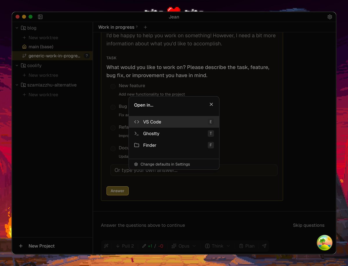Click the question badge on generic-work-in-progress row

(87, 56)
